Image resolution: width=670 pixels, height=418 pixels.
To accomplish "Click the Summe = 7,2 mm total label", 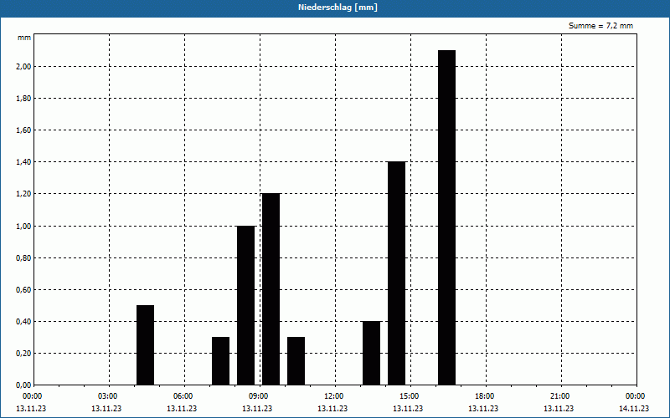I will point(600,26).
